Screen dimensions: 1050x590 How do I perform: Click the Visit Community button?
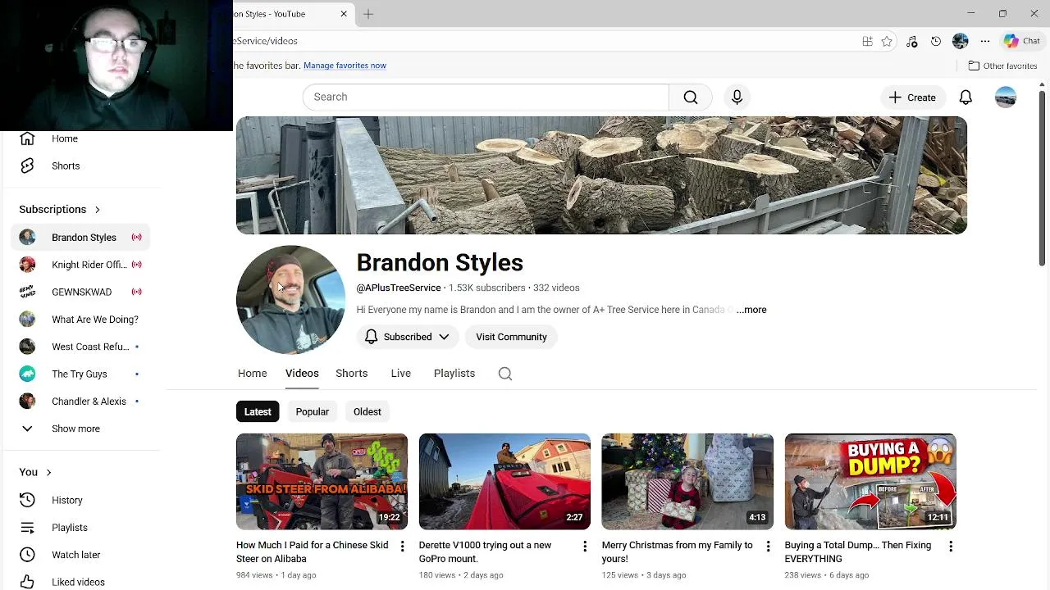point(511,337)
